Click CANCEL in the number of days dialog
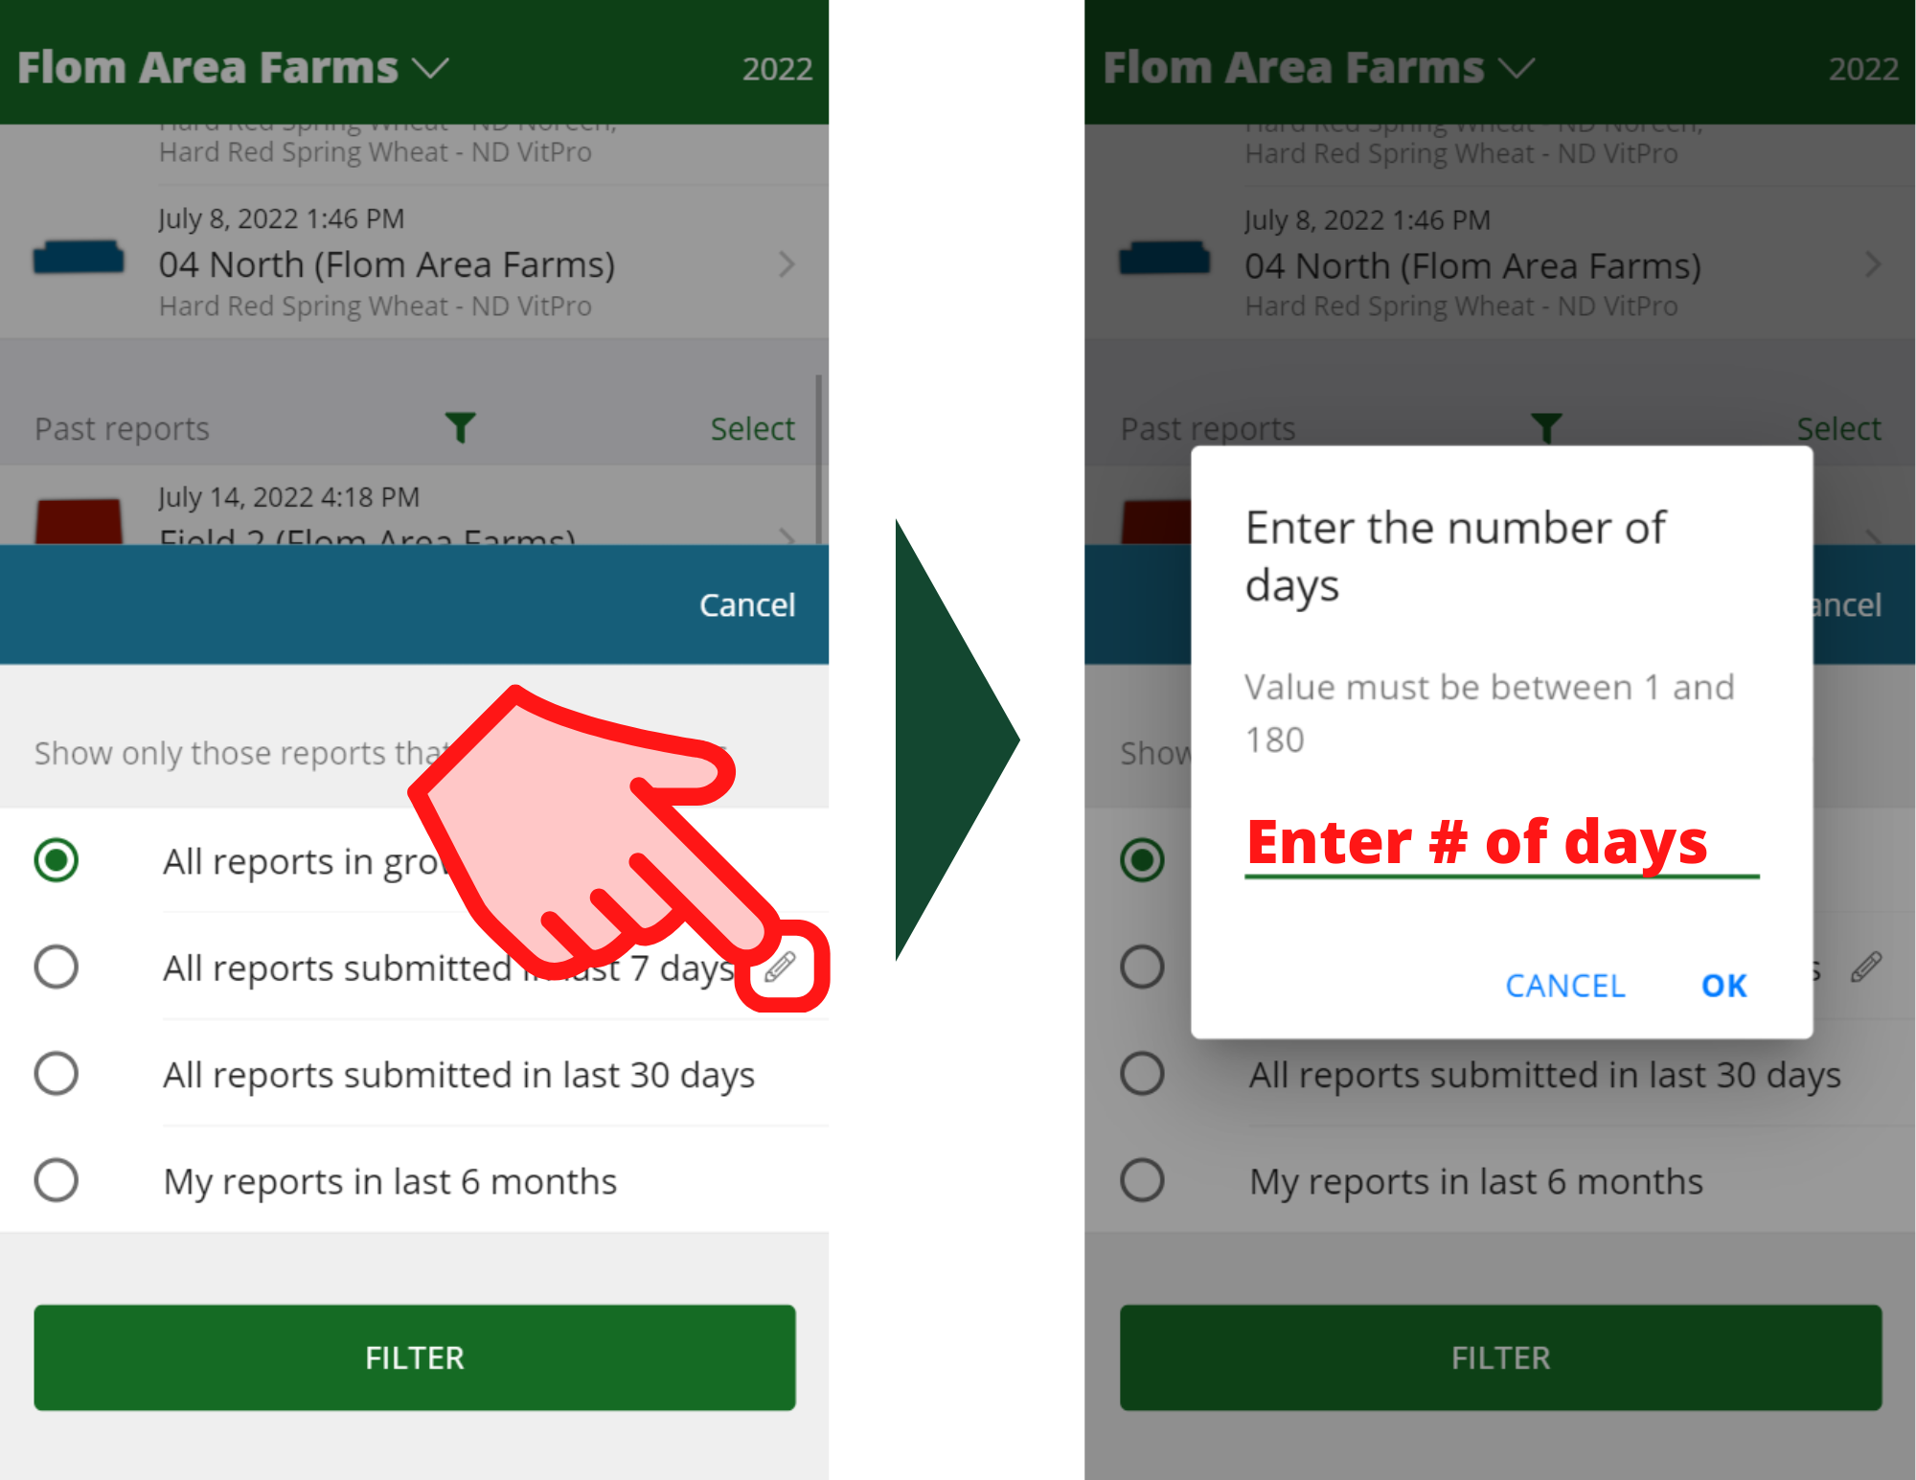1916x1480 pixels. [1565, 986]
